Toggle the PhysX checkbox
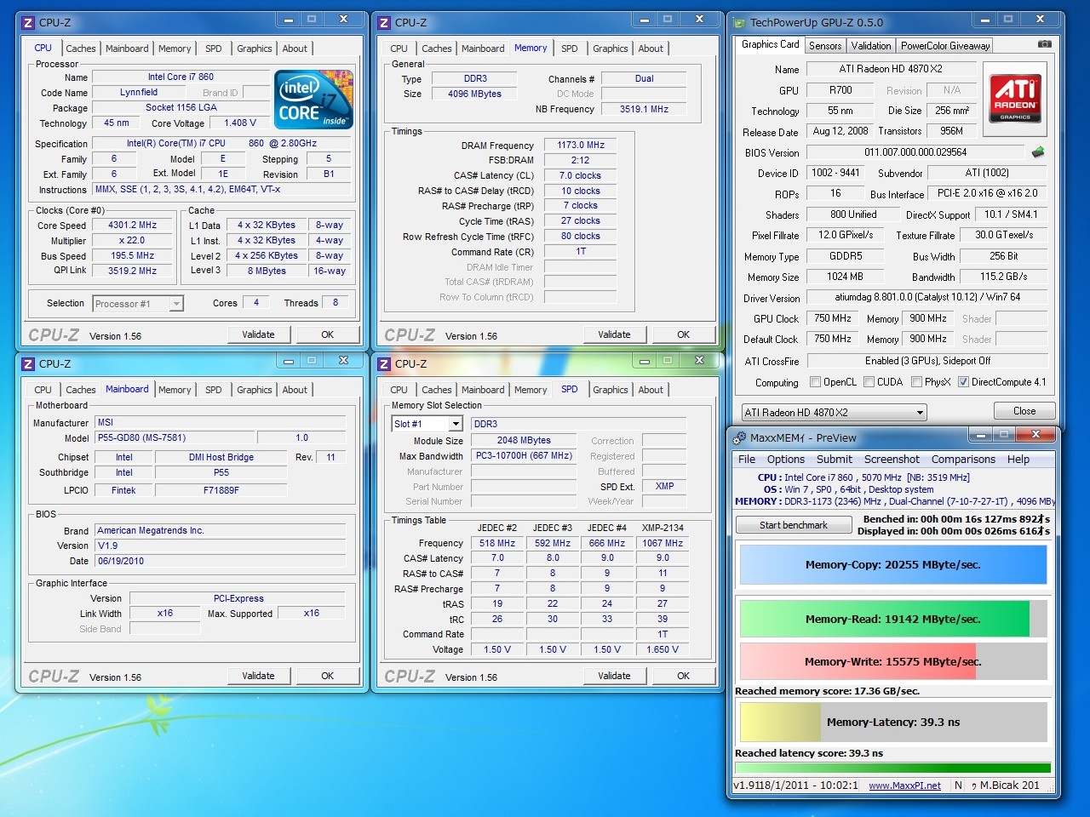1090x817 pixels. coord(916,382)
